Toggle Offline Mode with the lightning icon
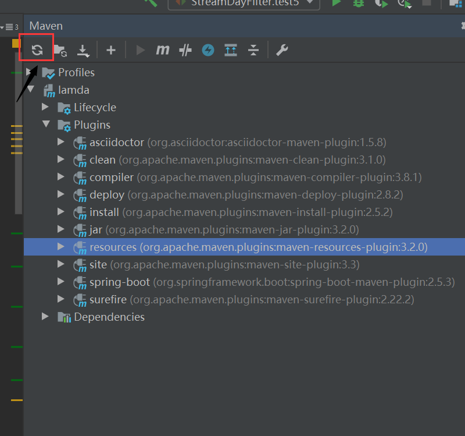This screenshot has height=436, width=465. point(208,50)
